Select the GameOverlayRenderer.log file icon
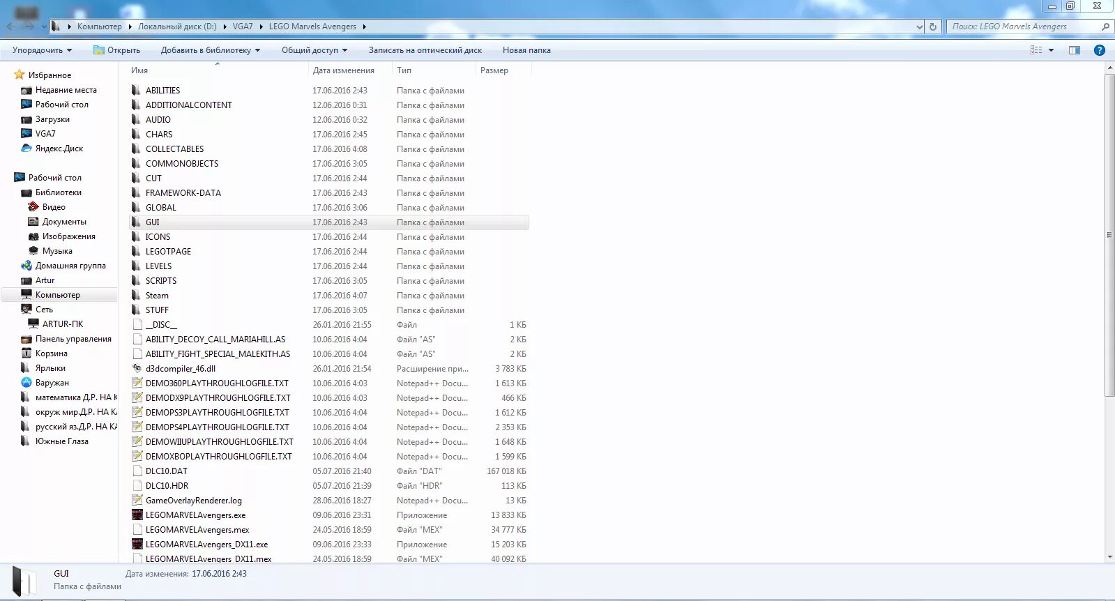The height and width of the screenshot is (601, 1115). pos(137,501)
